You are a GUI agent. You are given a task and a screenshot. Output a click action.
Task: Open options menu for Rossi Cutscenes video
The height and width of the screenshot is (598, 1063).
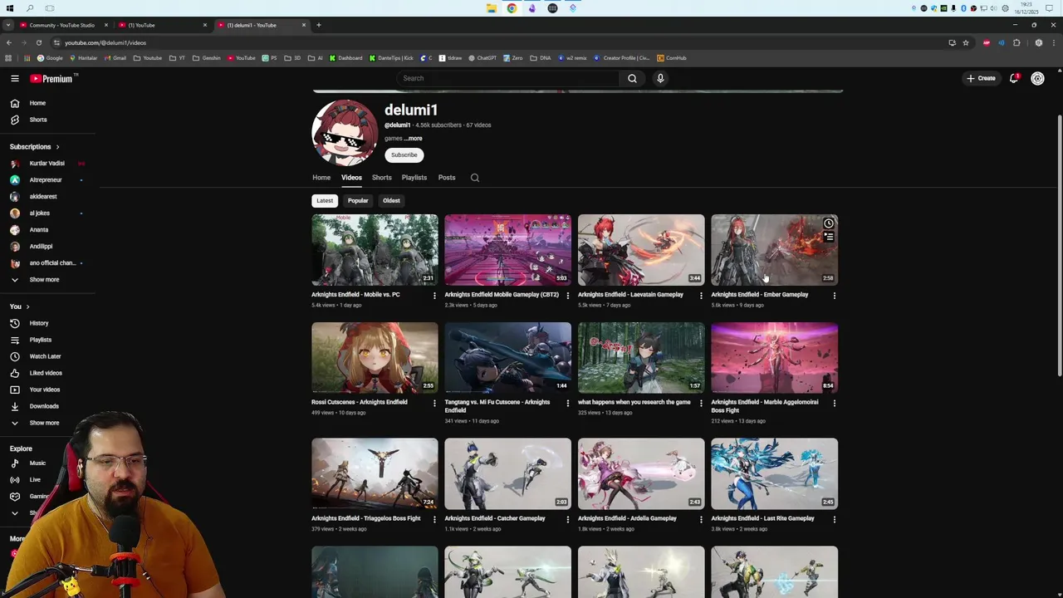[434, 404]
